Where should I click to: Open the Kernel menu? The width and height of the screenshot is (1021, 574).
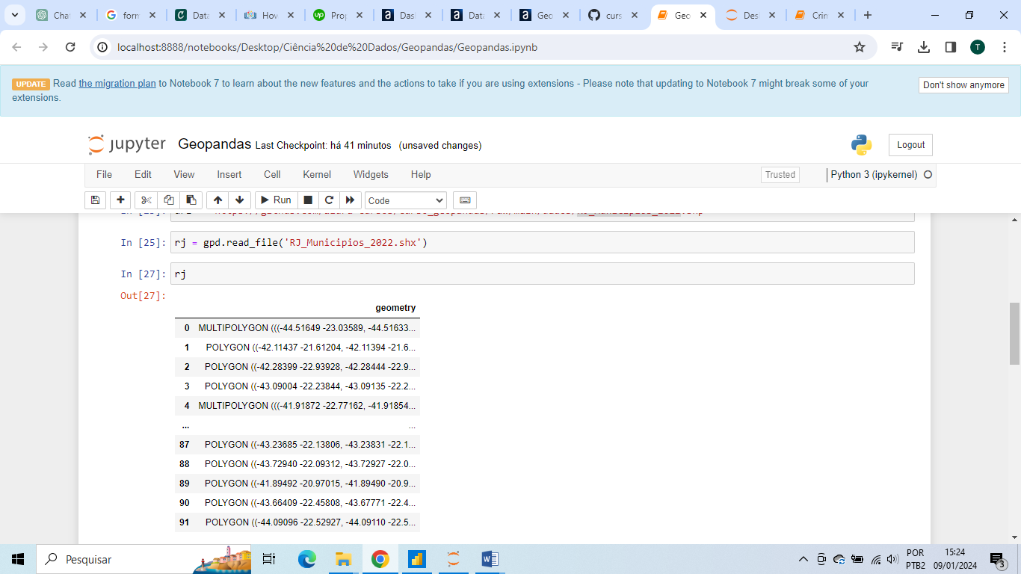(317, 174)
